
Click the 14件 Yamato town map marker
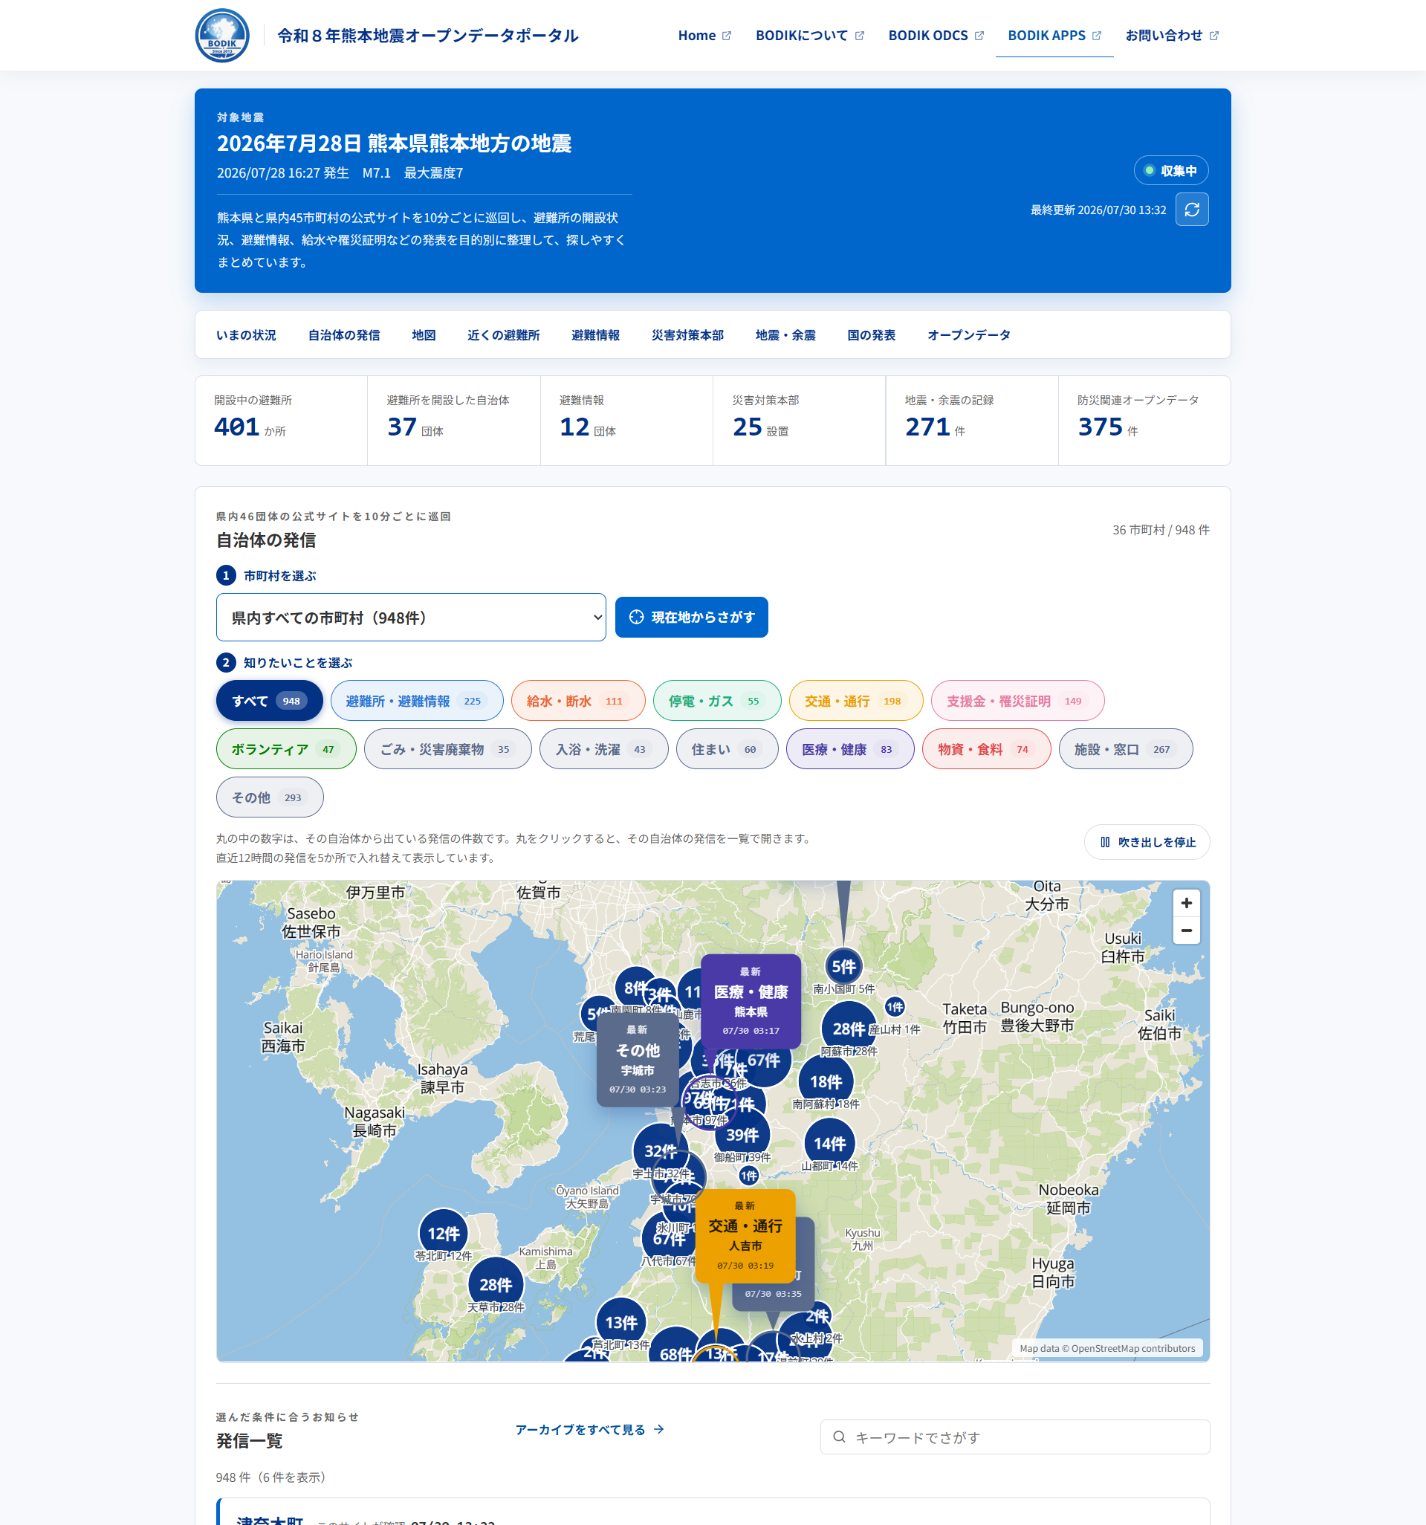(x=829, y=1144)
